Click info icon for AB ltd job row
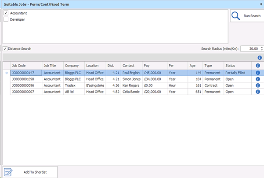264x178 pixels. point(258,92)
